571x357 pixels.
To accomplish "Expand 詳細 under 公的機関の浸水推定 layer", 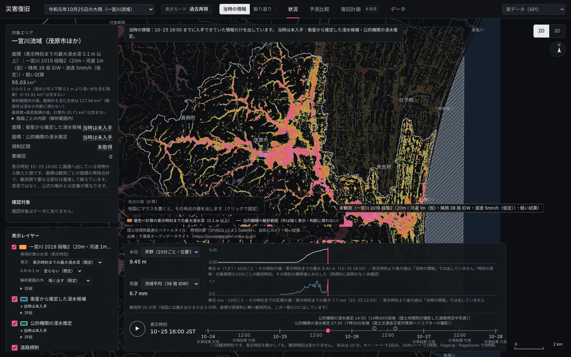I will [x=26, y=337].
